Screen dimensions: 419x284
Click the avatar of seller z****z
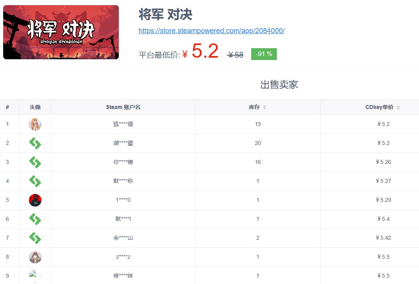pyautogui.click(x=35, y=257)
